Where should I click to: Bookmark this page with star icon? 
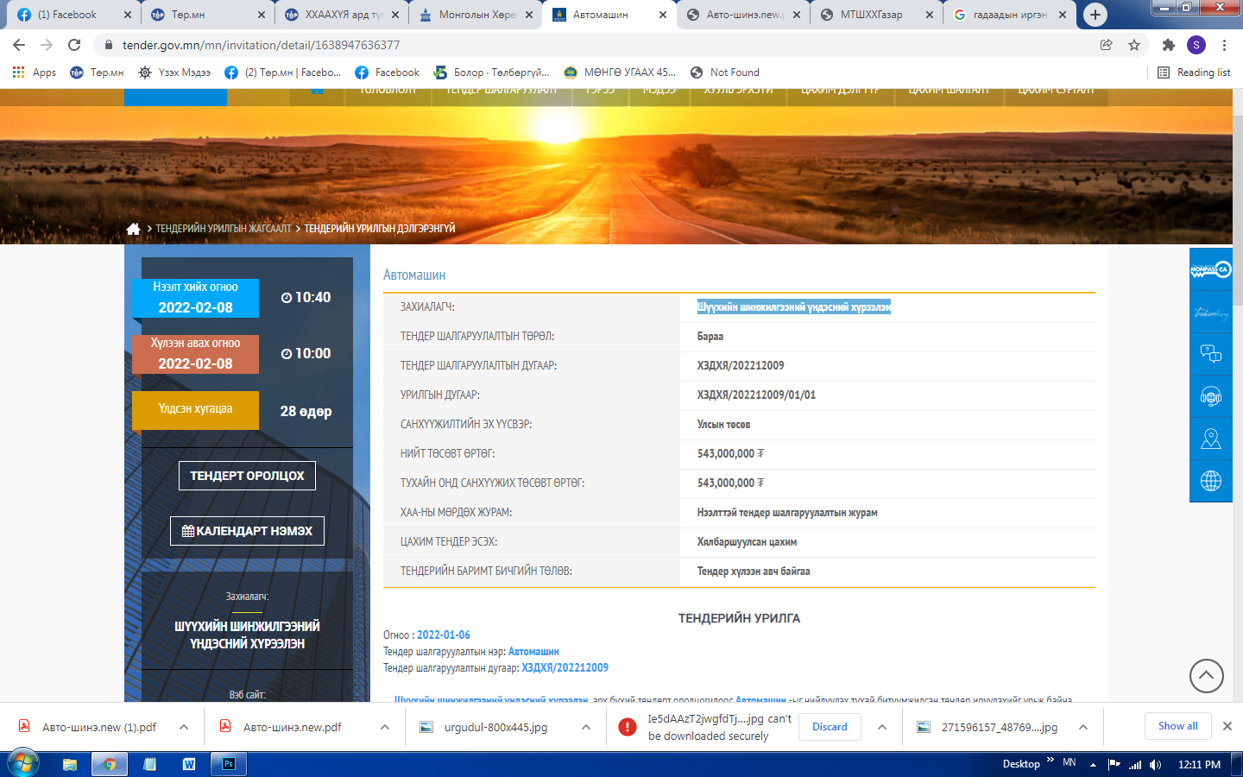(1134, 45)
